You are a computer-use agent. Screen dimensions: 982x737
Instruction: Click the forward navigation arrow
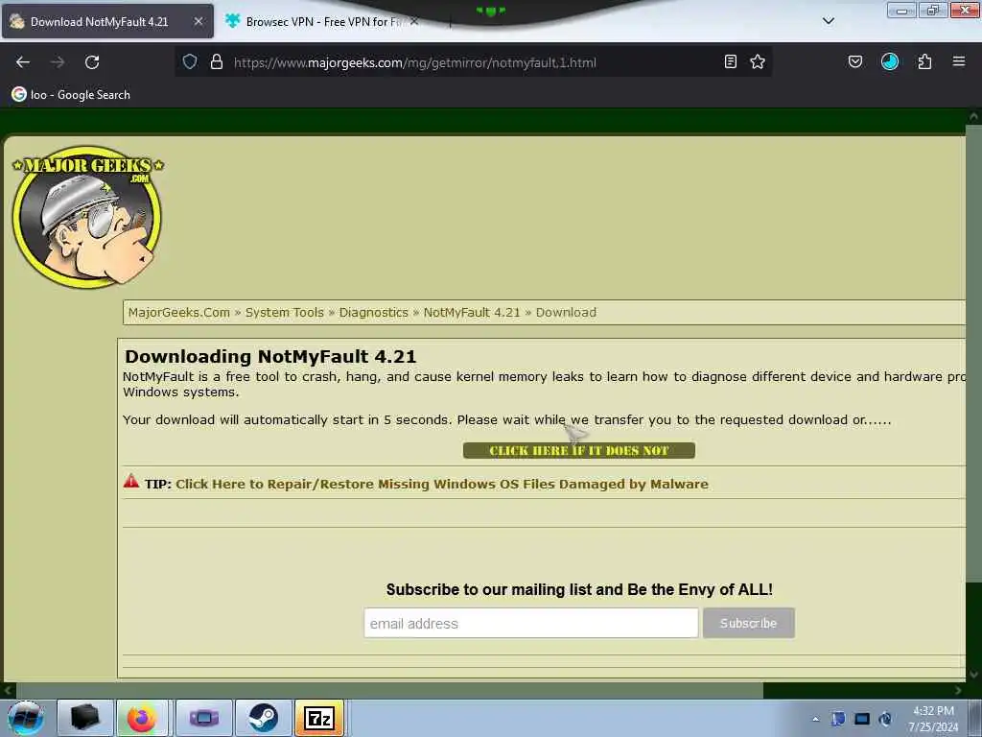[x=58, y=62]
